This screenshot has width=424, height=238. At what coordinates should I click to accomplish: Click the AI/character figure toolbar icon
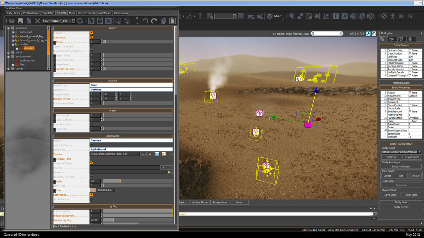click(x=393, y=16)
